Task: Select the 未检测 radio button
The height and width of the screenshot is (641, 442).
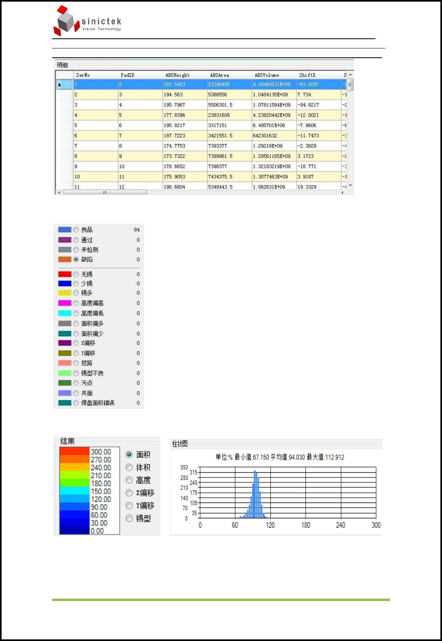Action: pyautogui.click(x=76, y=249)
